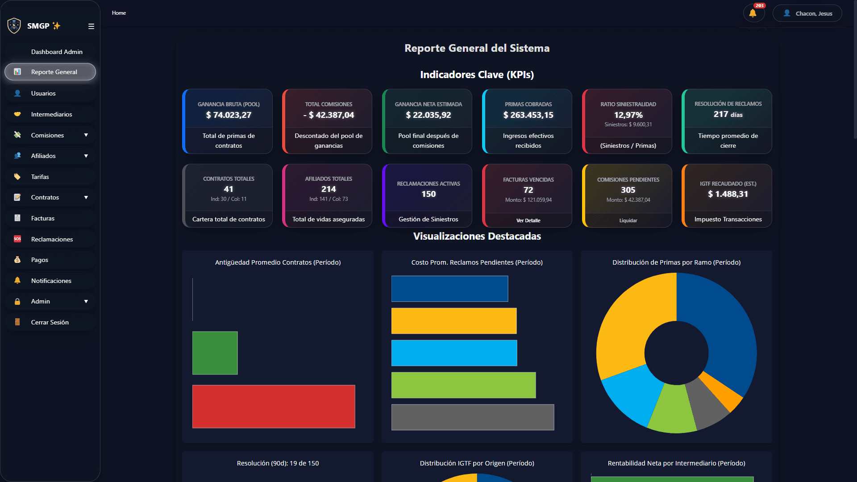Click Liquidar on Comisiones Pendientes card
857x482 pixels.
point(628,220)
